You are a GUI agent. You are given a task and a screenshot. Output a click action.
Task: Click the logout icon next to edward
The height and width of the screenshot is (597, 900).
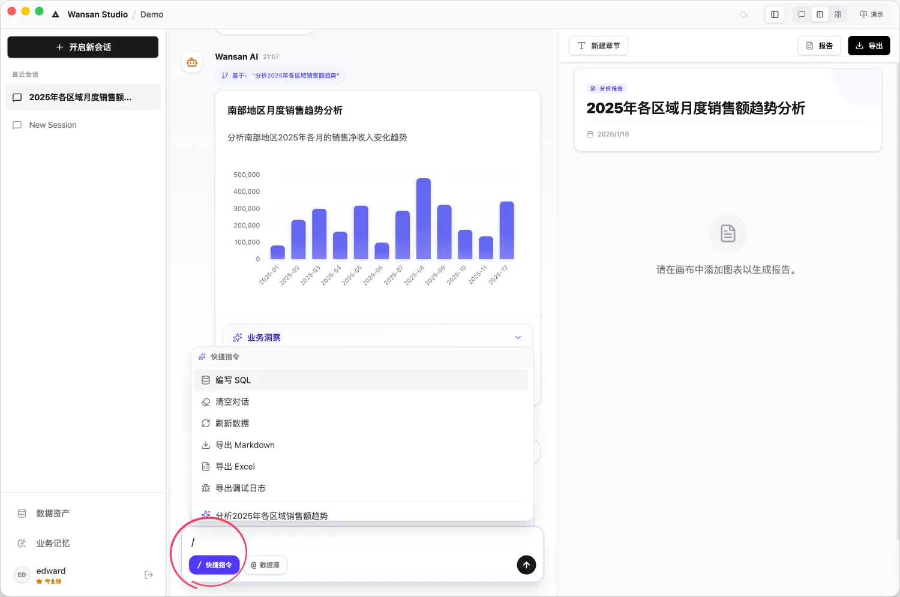148,574
